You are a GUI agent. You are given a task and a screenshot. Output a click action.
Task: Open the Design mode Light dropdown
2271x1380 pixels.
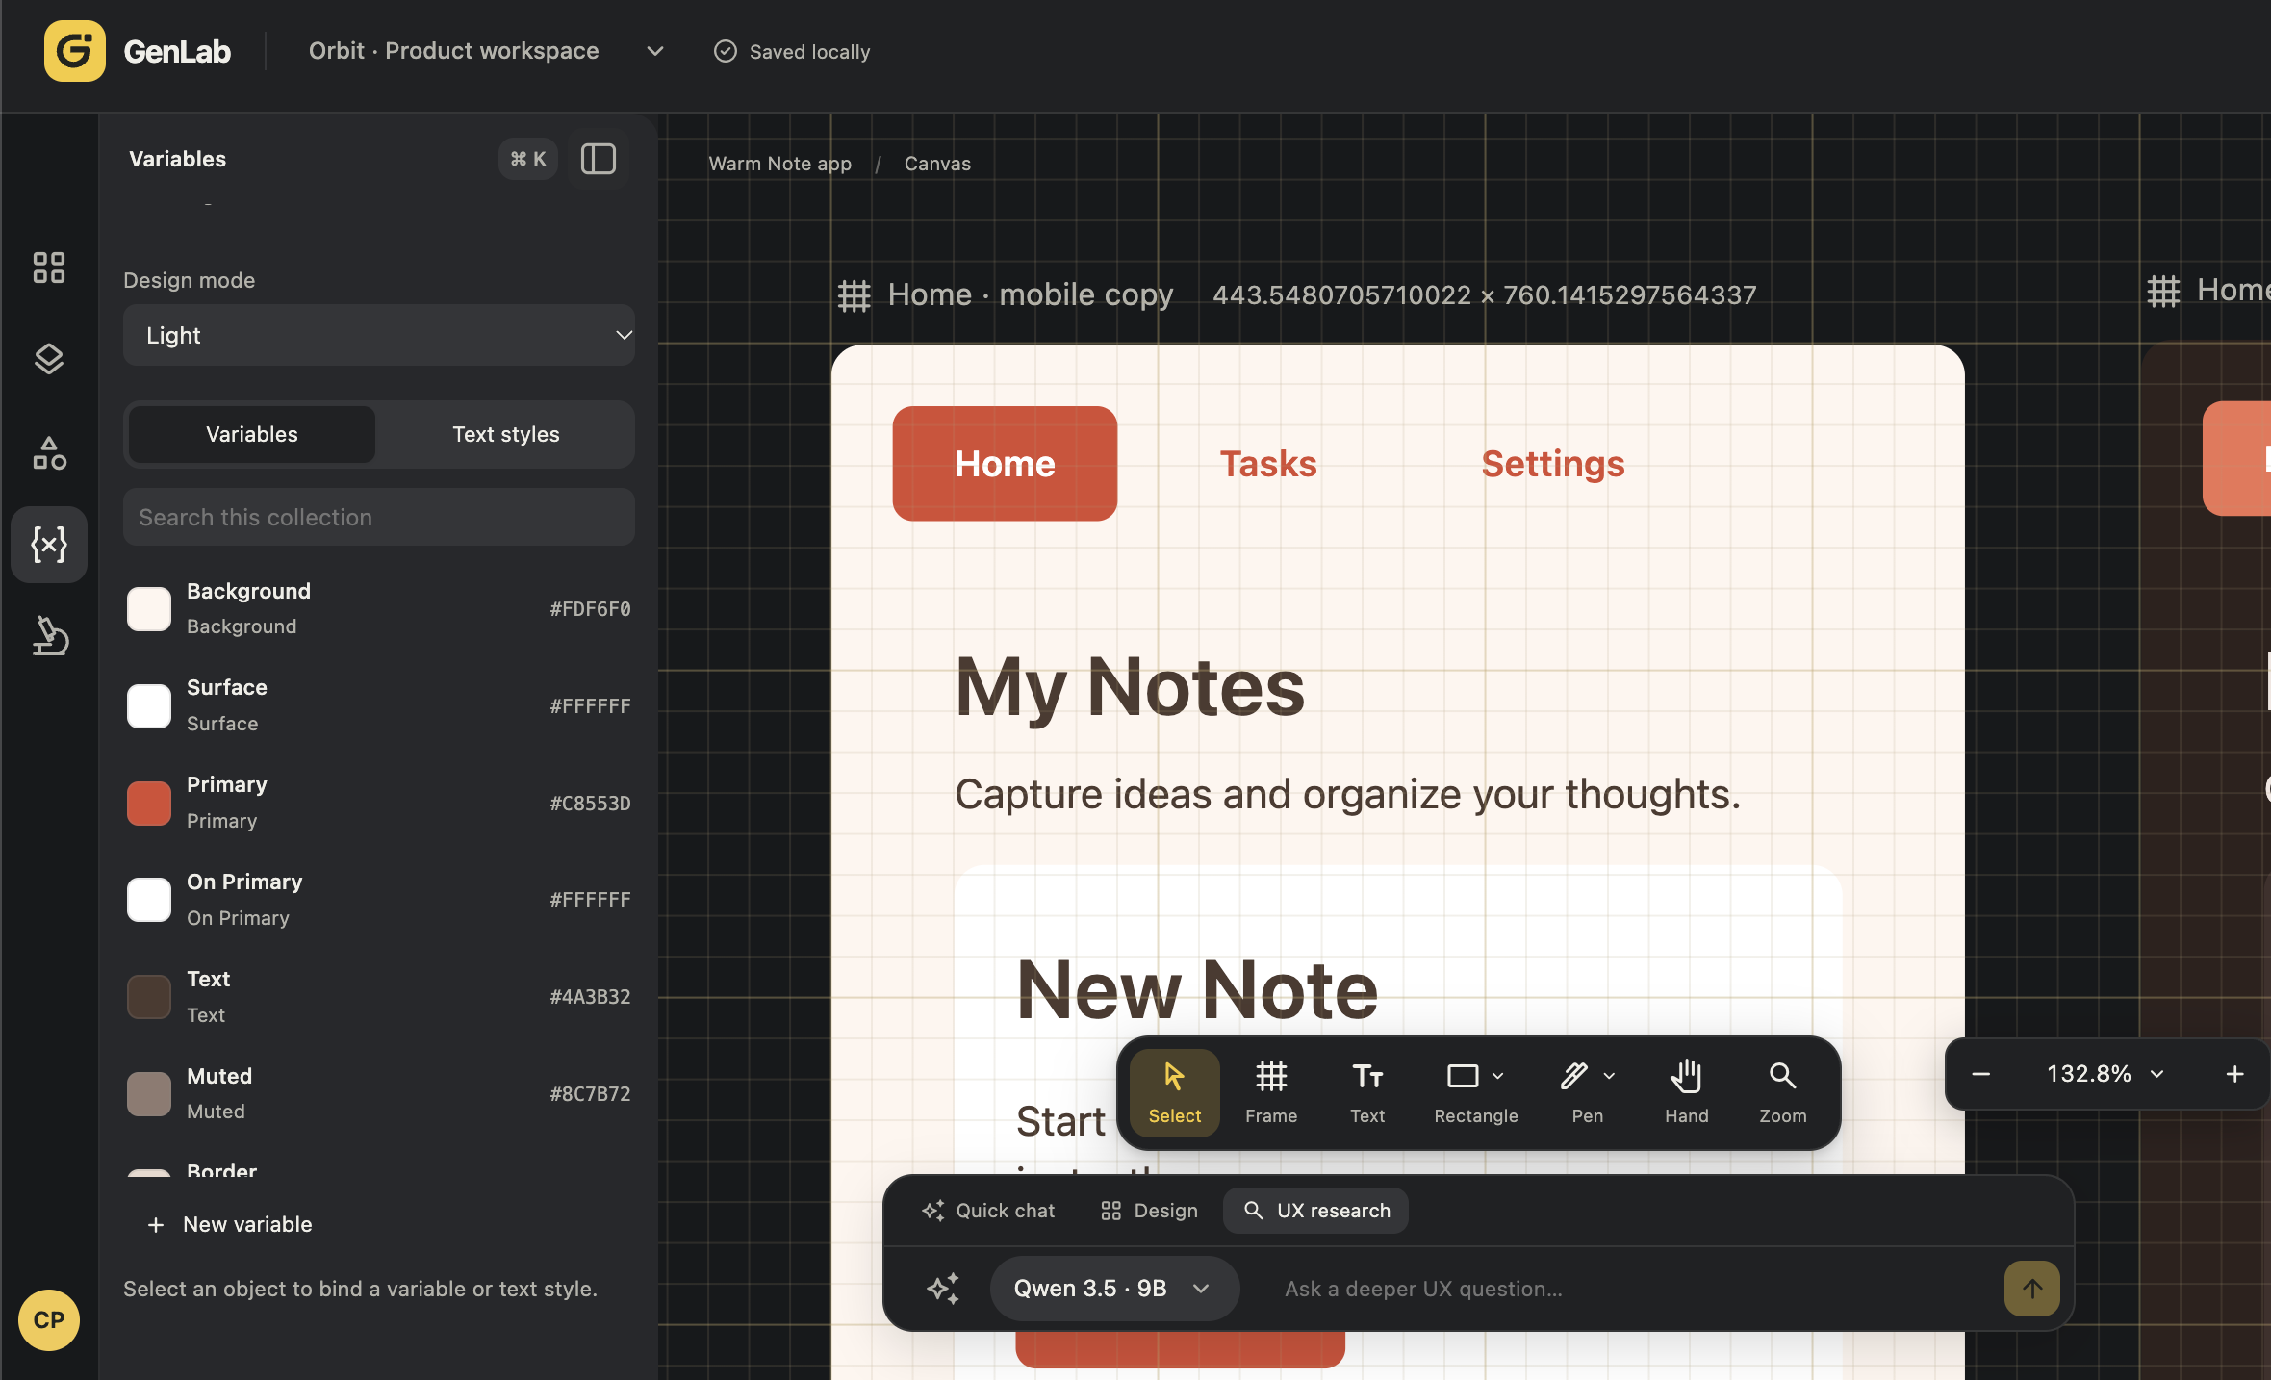tap(379, 335)
